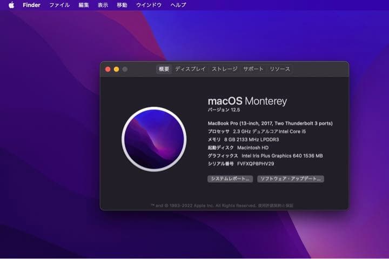The image size is (389, 259).
Task: Click the startup disk Macintosh HD text
Action: pyautogui.click(x=253, y=148)
